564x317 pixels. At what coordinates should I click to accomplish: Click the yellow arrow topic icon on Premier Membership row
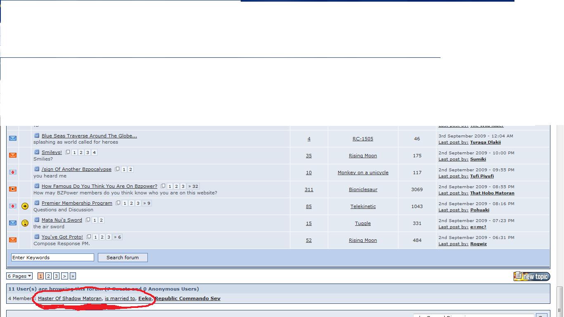coord(25,206)
